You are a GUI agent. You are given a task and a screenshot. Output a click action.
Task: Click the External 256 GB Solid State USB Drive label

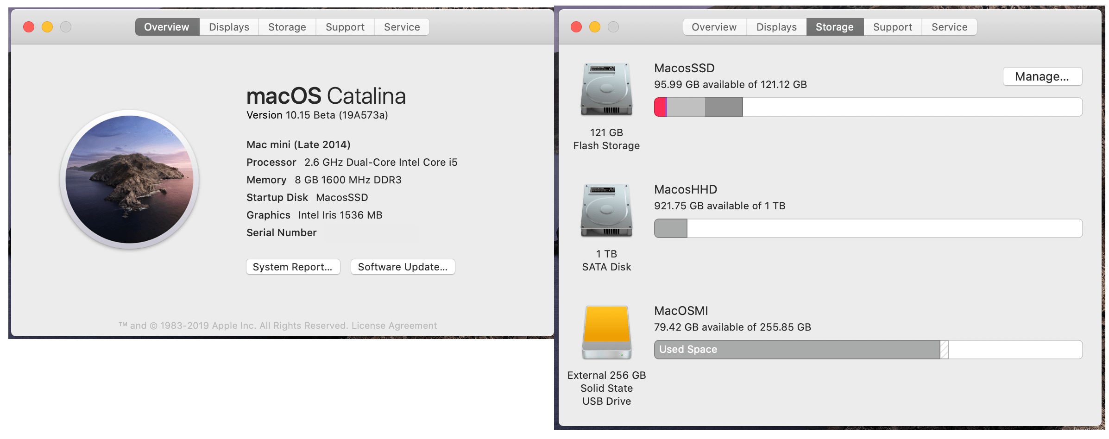click(606, 388)
